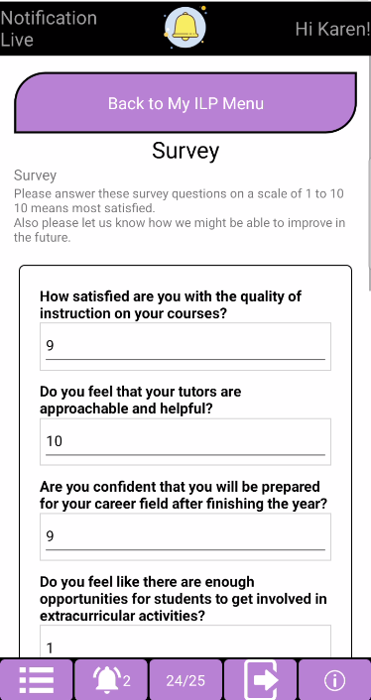Click the extracurricular activities question label
This screenshot has width=371, height=700.
184,599
